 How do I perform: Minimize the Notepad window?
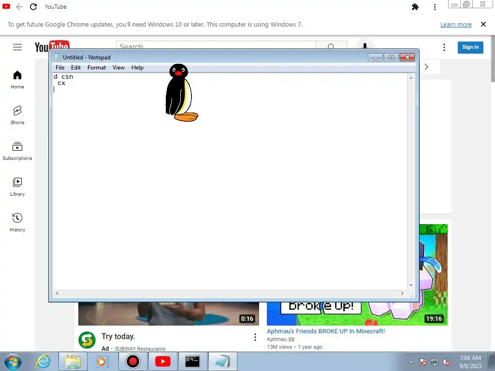[375, 57]
